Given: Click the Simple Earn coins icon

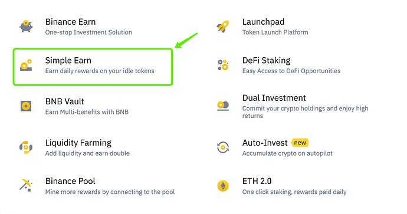Looking at the screenshot, I should click(x=26, y=65).
